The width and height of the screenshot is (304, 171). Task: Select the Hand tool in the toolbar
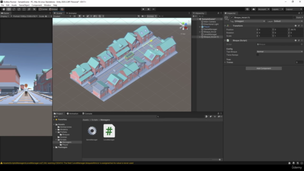pos(4,9)
